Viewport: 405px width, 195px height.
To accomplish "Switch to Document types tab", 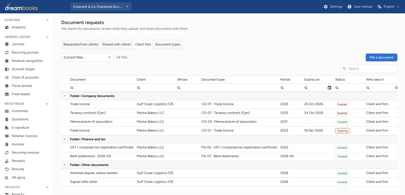I will click(x=168, y=44).
